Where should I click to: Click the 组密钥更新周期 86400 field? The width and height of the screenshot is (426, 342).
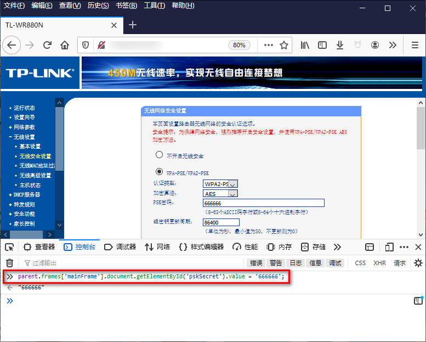click(221, 222)
